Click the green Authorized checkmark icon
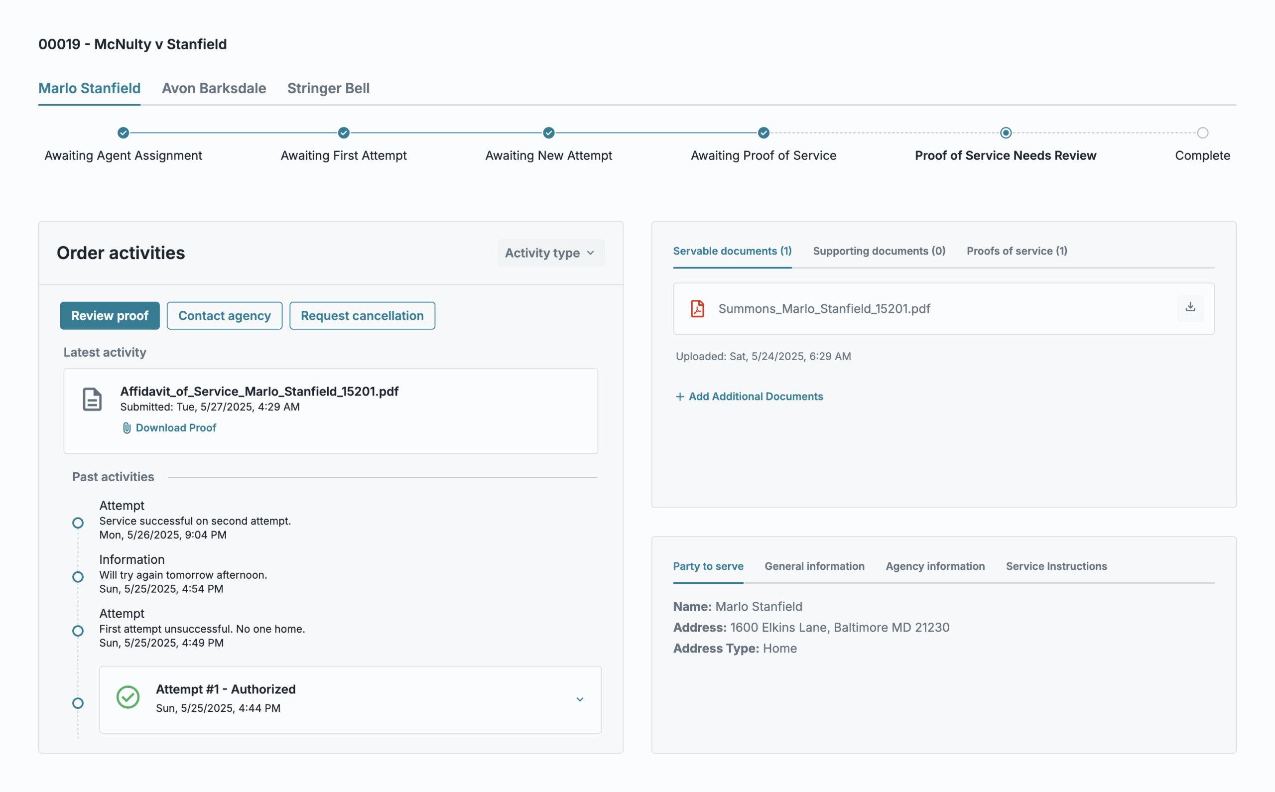 (128, 697)
